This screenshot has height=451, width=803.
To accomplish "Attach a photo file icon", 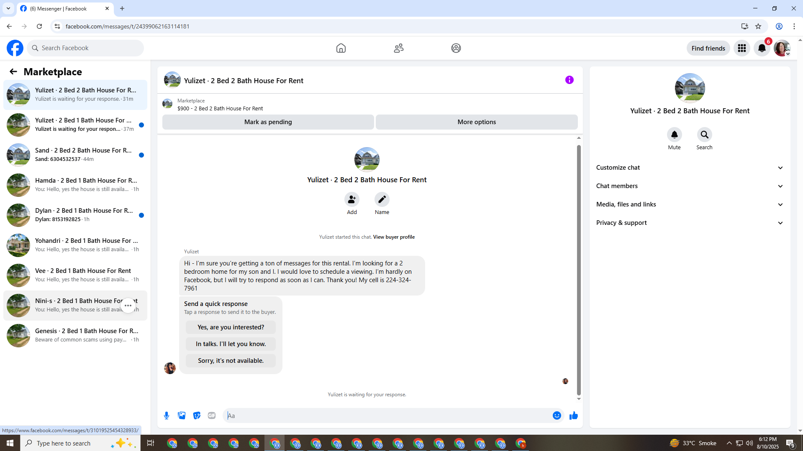I will (182, 415).
